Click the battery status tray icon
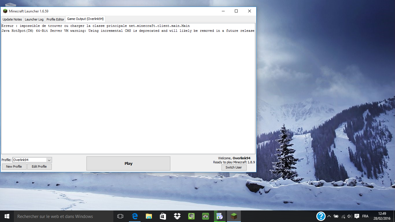Viewport: 395px width, 222px height. (x=336, y=216)
